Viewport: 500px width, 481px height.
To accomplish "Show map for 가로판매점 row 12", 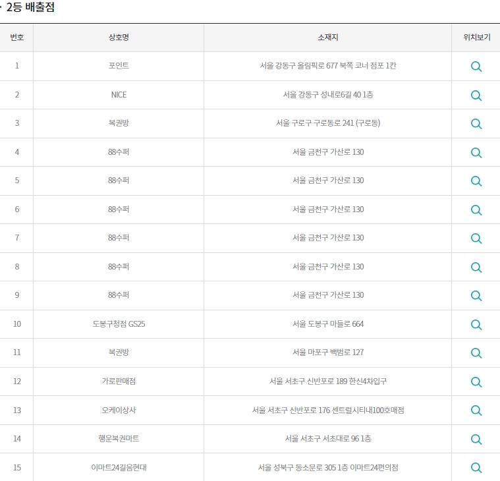I will (x=476, y=382).
